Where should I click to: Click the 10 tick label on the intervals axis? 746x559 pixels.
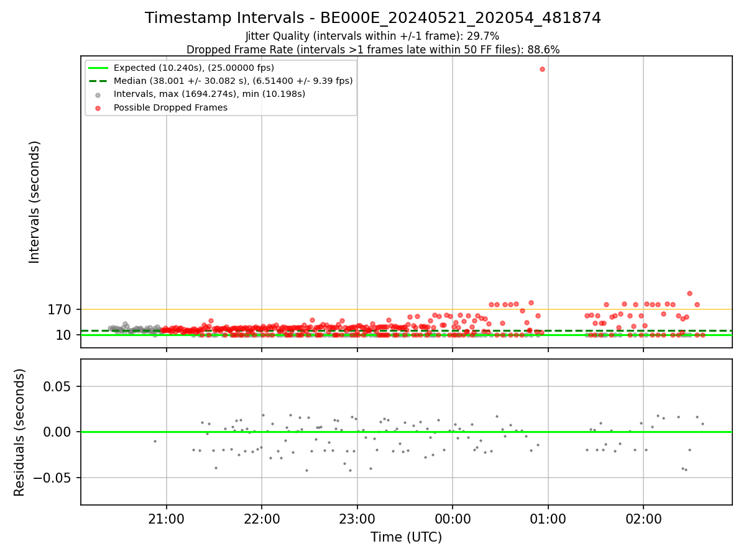click(x=63, y=335)
